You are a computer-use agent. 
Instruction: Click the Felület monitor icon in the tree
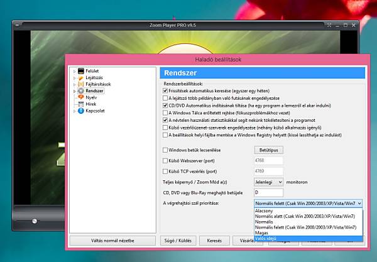(81, 71)
